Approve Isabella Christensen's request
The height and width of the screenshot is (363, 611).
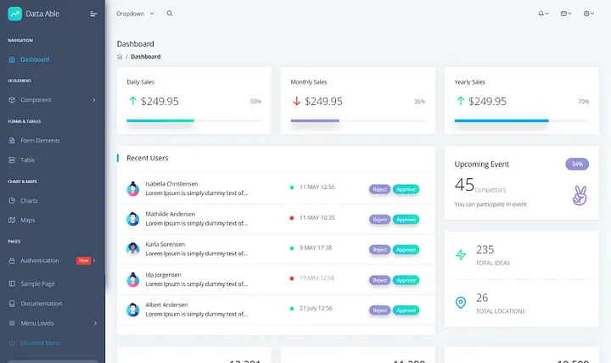point(406,189)
